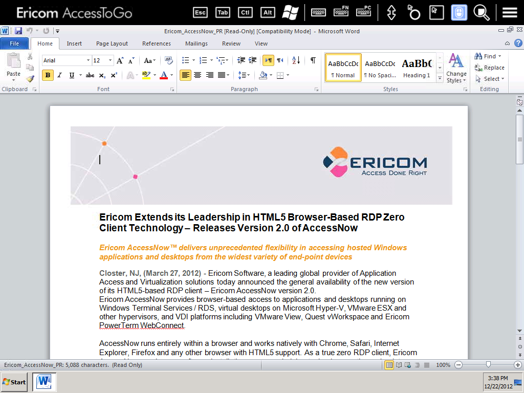Click the Decrease Indent icon
The width and height of the screenshot is (524, 393).
[241, 60]
